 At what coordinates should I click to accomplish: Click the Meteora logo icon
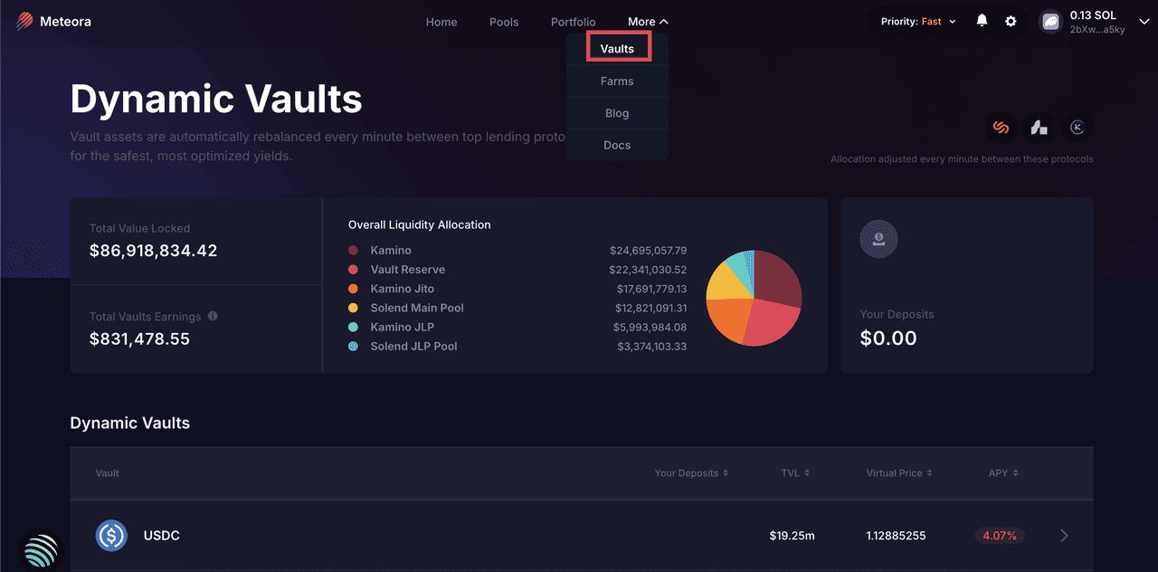click(x=24, y=22)
